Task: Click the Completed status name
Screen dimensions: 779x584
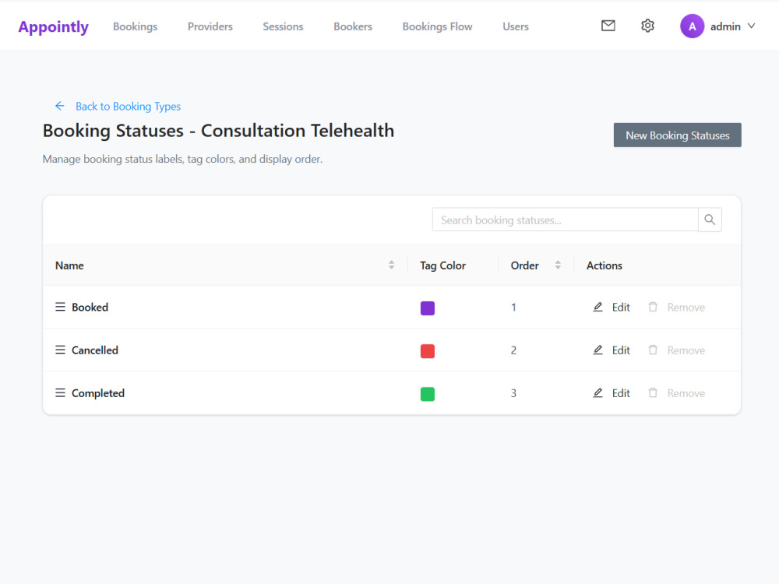Action: coord(98,393)
